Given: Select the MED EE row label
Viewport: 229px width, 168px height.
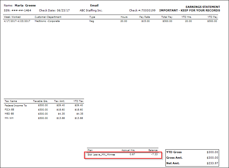Looking at the screenshot, I should [x=9, y=114].
